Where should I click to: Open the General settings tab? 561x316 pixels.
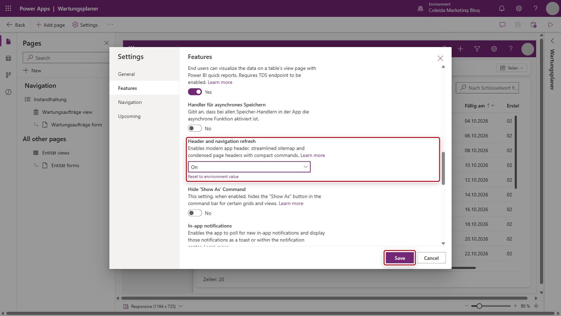click(144, 74)
